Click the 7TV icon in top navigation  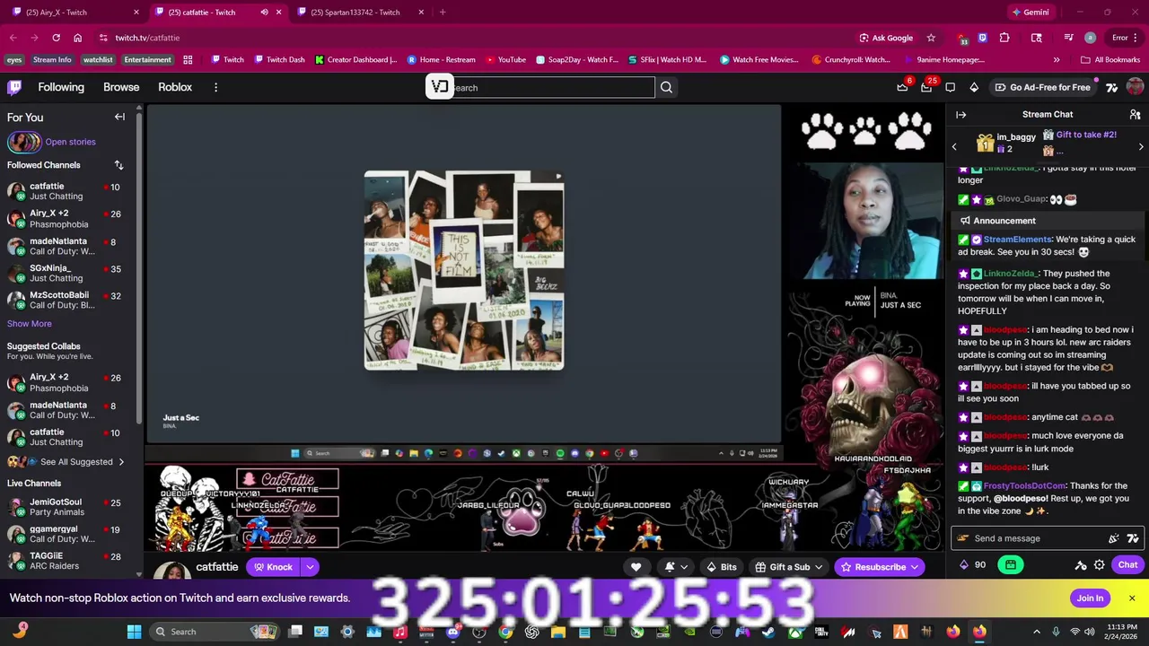click(x=1111, y=87)
